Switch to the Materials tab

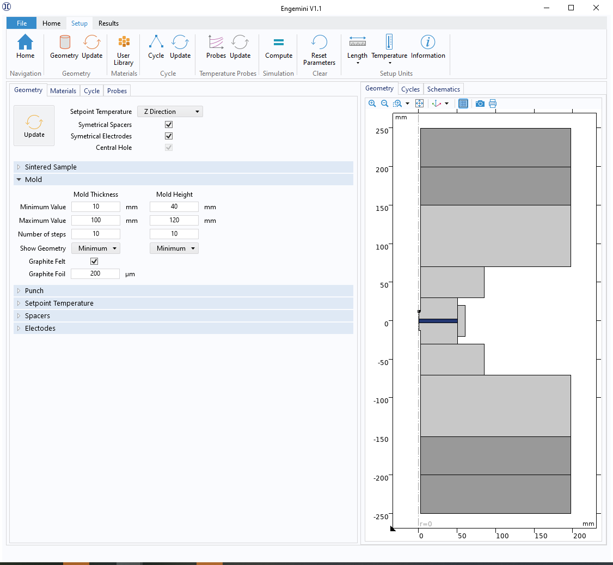tap(63, 91)
